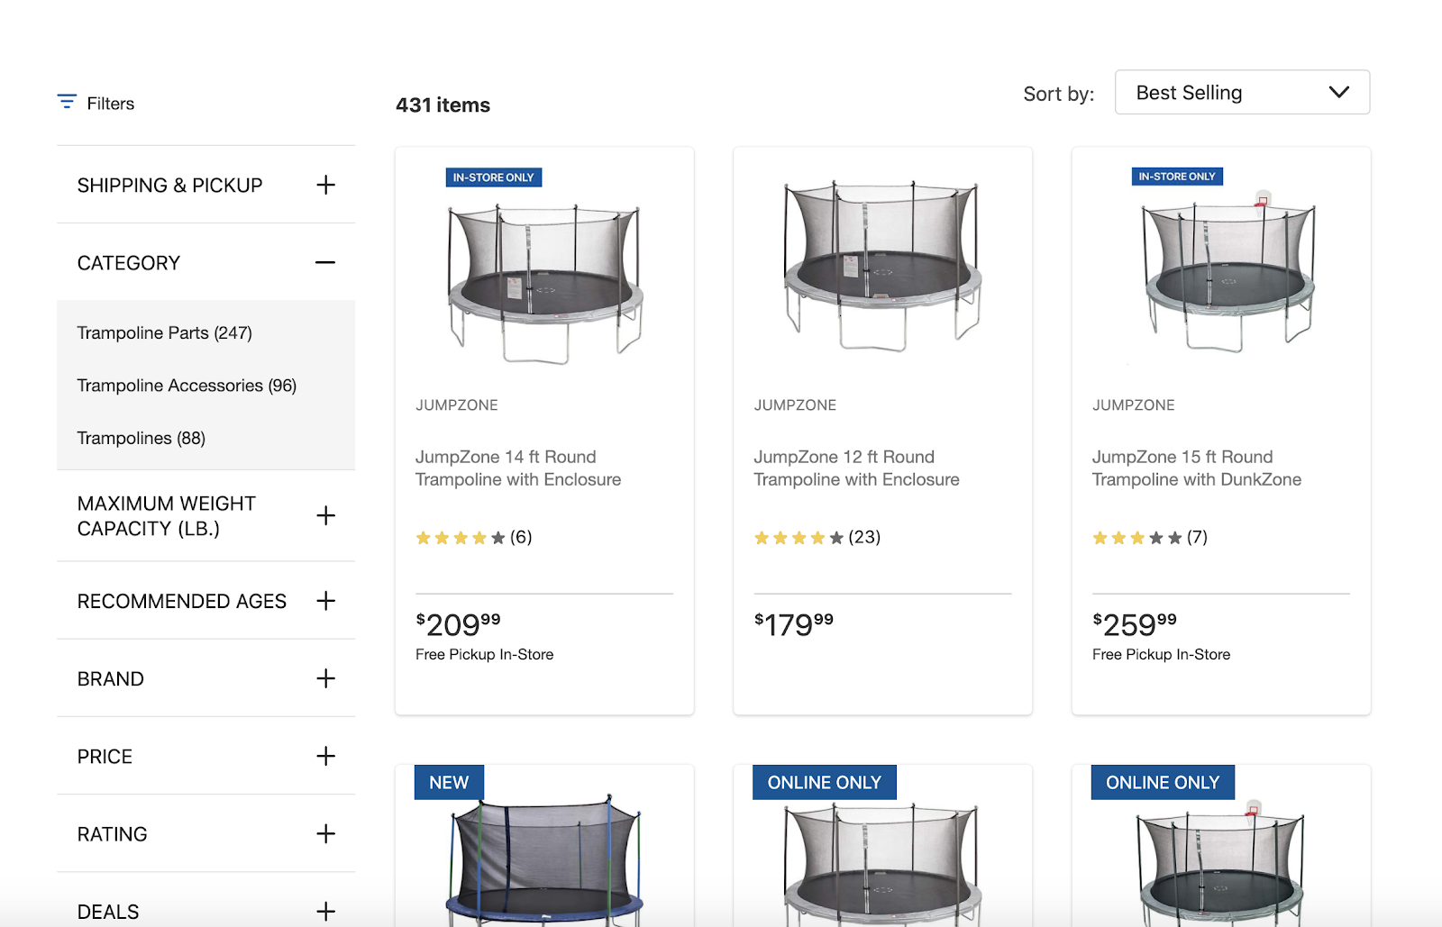Open JumpZone 12 ft Round Trampoline title
The width and height of the screenshot is (1442, 927).
tap(856, 468)
